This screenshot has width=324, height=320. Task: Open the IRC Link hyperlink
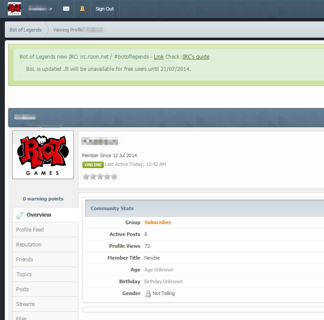coord(159,57)
